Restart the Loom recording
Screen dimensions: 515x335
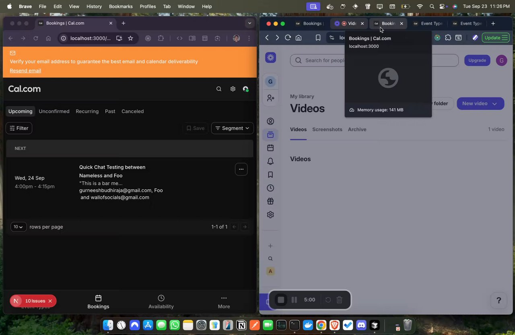[328, 300]
